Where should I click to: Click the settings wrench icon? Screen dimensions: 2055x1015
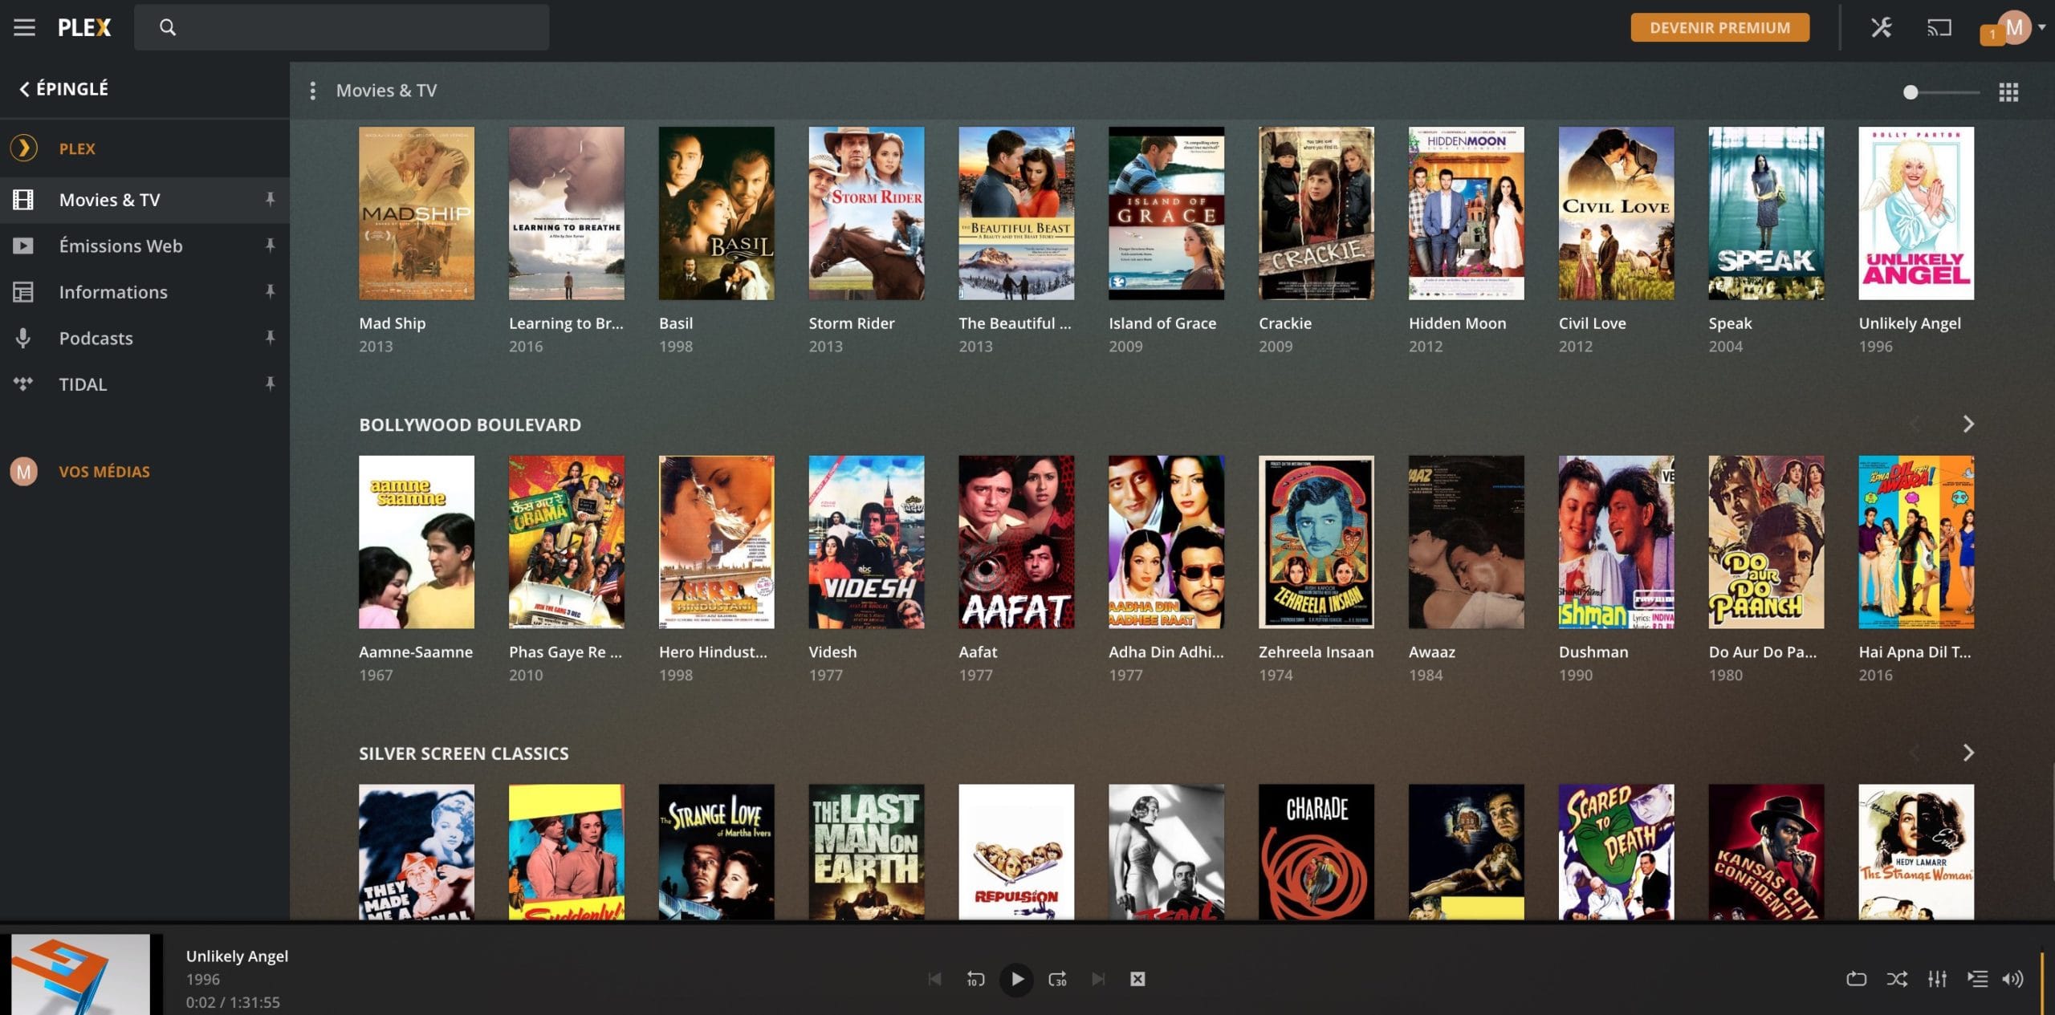point(1882,26)
